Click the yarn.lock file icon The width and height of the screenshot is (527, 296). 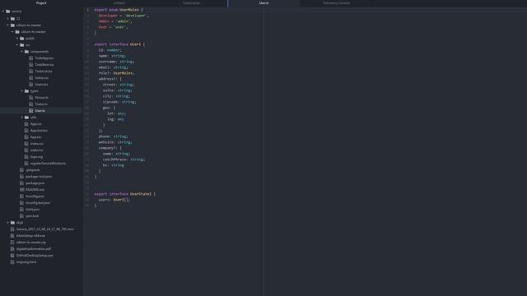21,215
